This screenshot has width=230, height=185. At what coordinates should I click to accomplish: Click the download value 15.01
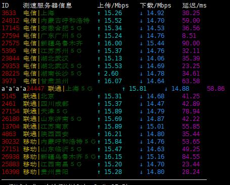155,127
